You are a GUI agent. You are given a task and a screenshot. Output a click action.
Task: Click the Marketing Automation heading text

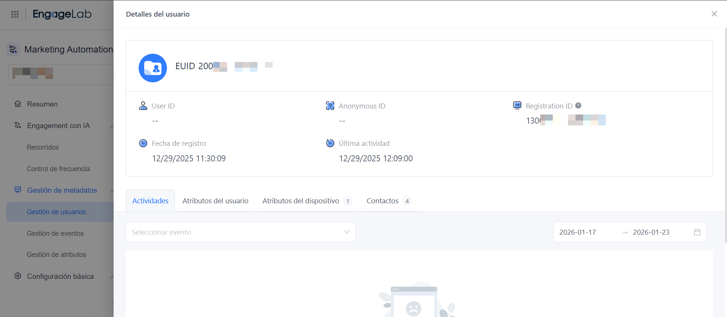coord(69,49)
